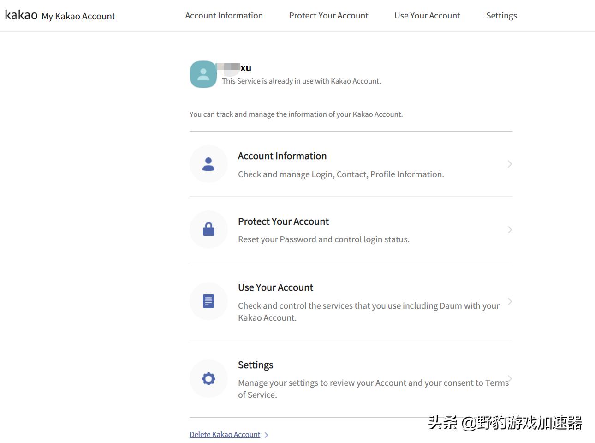Screen dimensions: 595x443
Task: Open Settings via the gear icon
Action: click(208, 378)
